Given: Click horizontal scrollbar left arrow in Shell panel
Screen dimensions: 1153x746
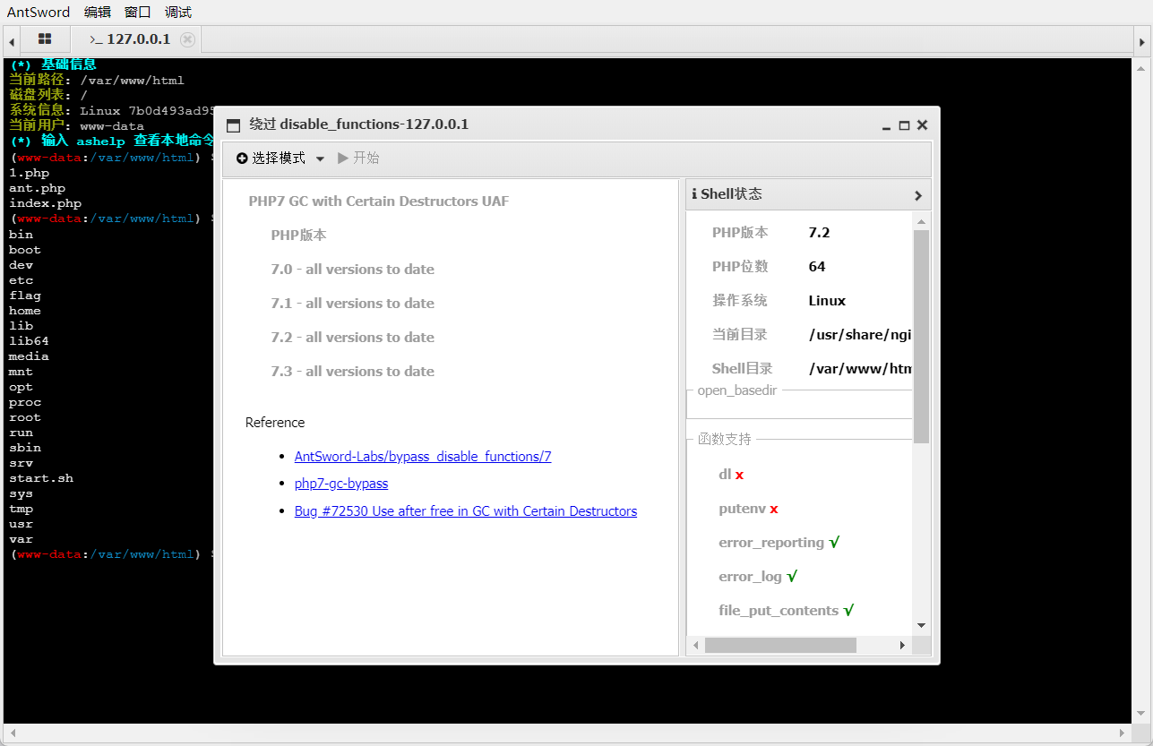Looking at the screenshot, I should point(695,645).
